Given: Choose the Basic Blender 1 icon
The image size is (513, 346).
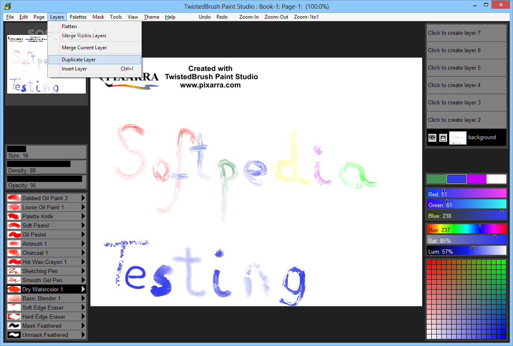Looking at the screenshot, I should (x=14, y=298).
